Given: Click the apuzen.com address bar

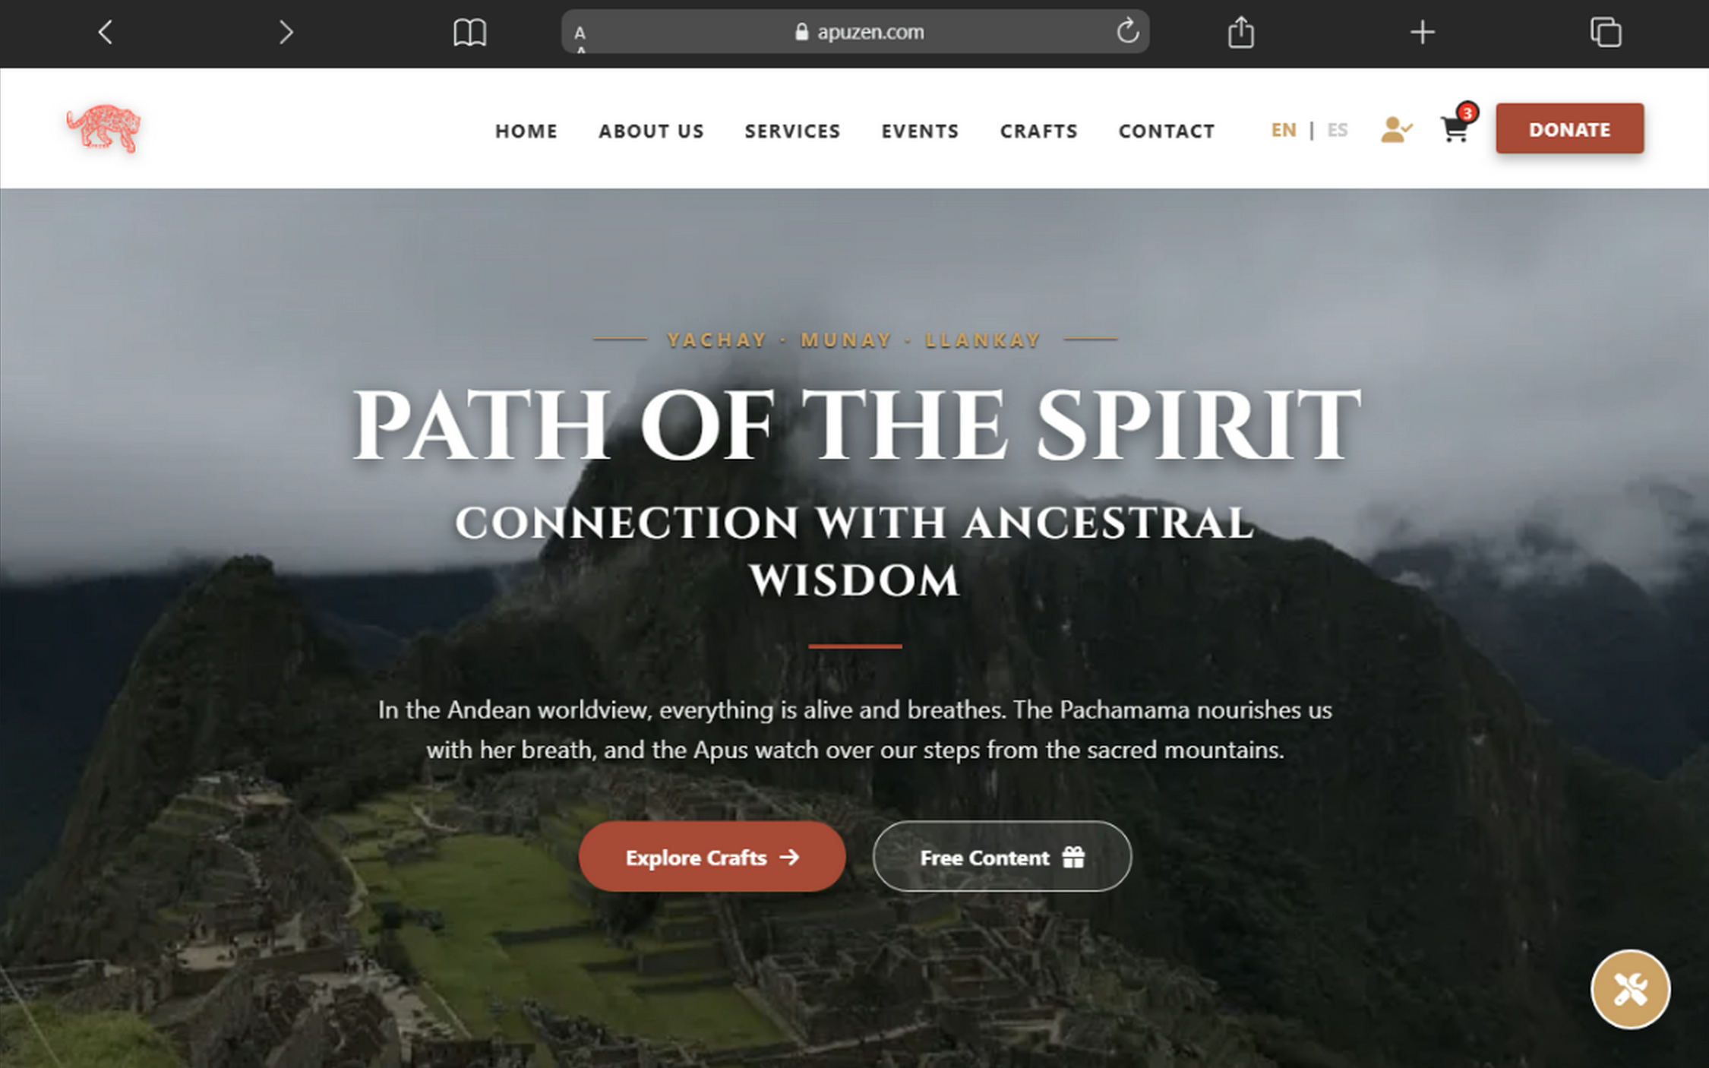Looking at the screenshot, I should click(x=854, y=32).
